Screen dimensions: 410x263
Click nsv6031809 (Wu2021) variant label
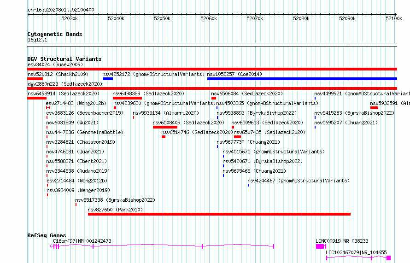coord(72,123)
